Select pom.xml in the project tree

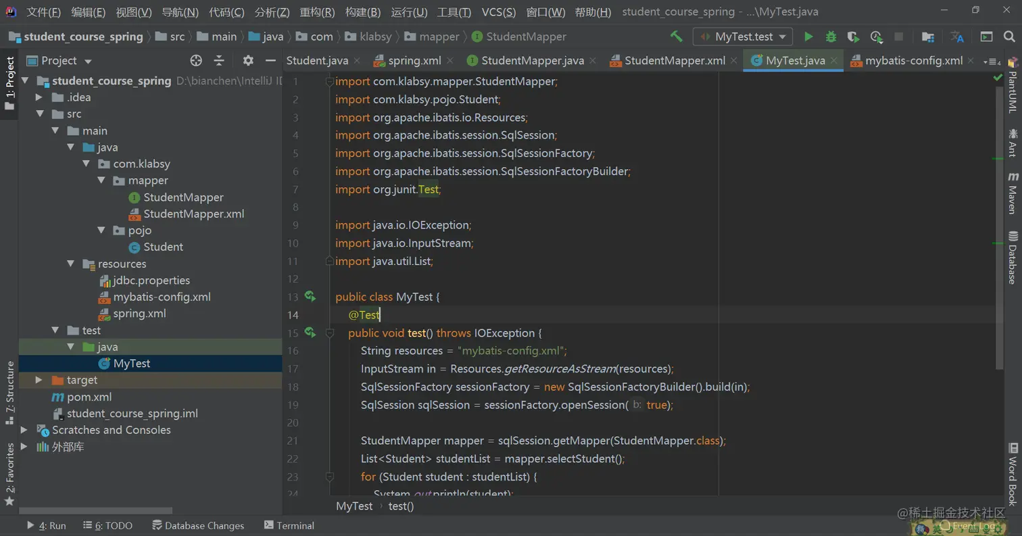pos(89,397)
